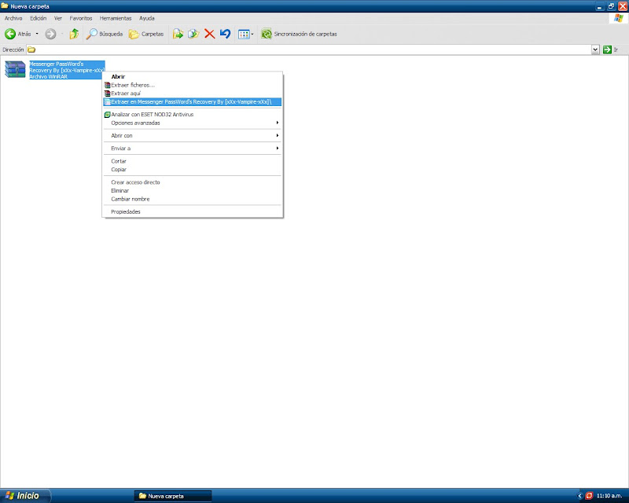The width and height of the screenshot is (629, 503).
Task: Go up one folder level
Action: click(74, 34)
